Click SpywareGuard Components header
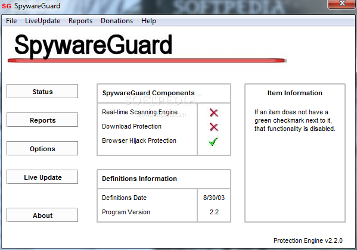The height and width of the screenshot is (250, 357). (x=148, y=93)
